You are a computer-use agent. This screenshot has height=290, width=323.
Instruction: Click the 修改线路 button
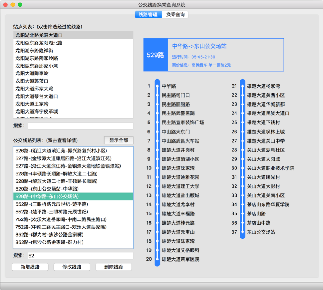tap(72, 267)
